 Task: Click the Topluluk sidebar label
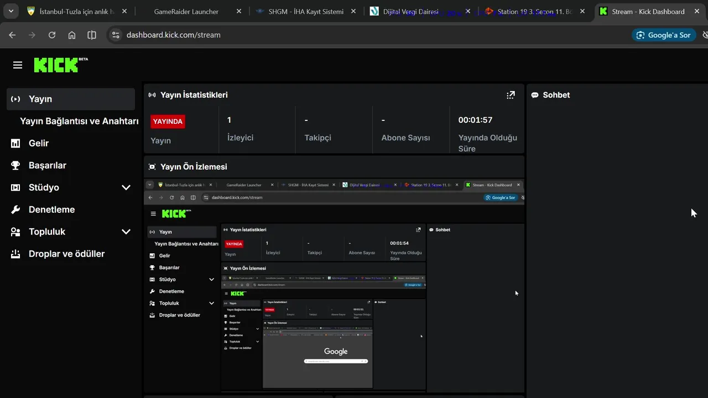click(x=47, y=232)
